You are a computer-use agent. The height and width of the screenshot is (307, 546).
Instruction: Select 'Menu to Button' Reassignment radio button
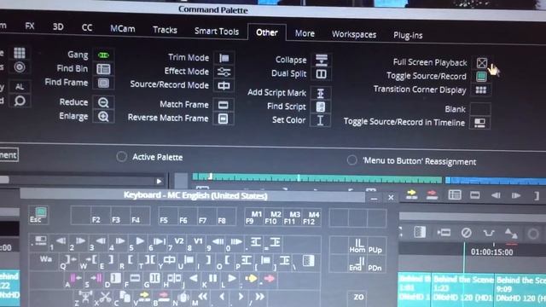coord(351,160)
